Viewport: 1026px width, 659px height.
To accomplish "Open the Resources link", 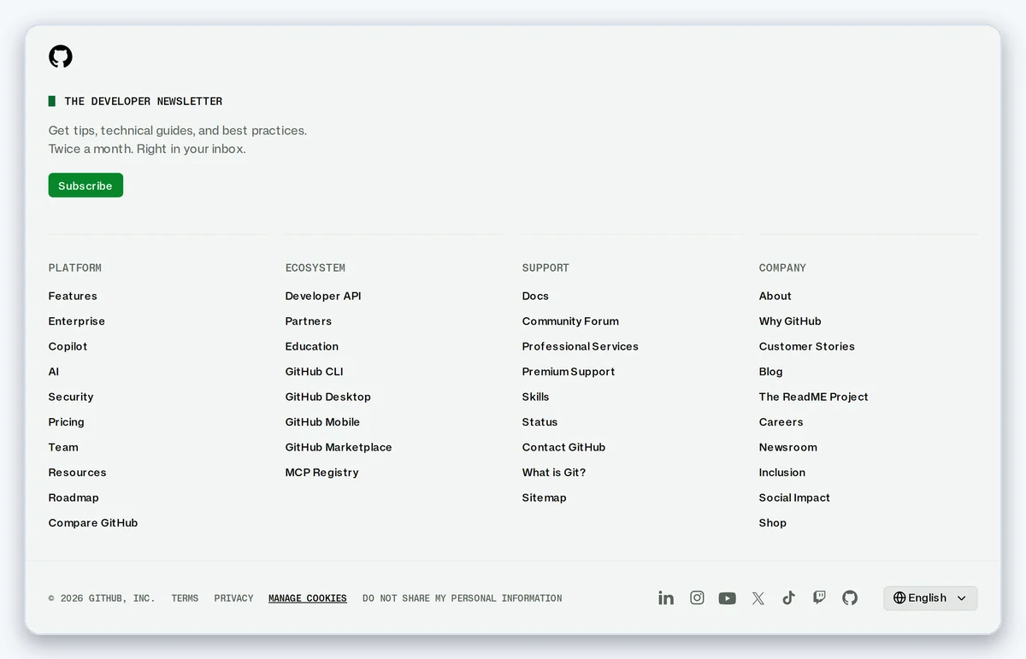I will point(78,473).
